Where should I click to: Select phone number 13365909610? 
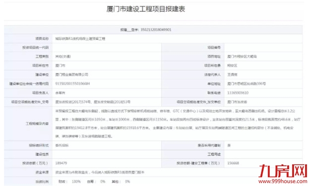(x=238, y=93)
